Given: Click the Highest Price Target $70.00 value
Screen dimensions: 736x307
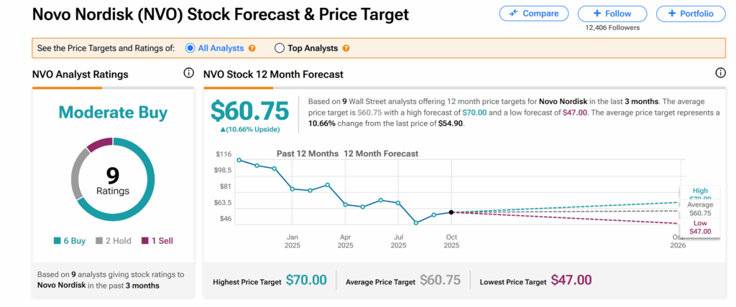Looking at the screenshot, I should (306, 280).
